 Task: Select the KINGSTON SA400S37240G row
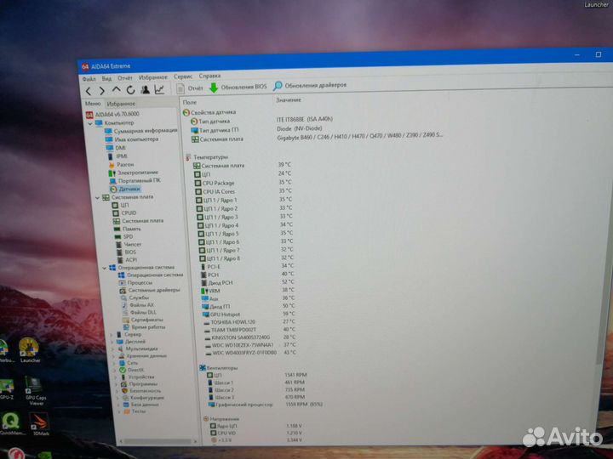pyautogui.click(x=250, y=337)
